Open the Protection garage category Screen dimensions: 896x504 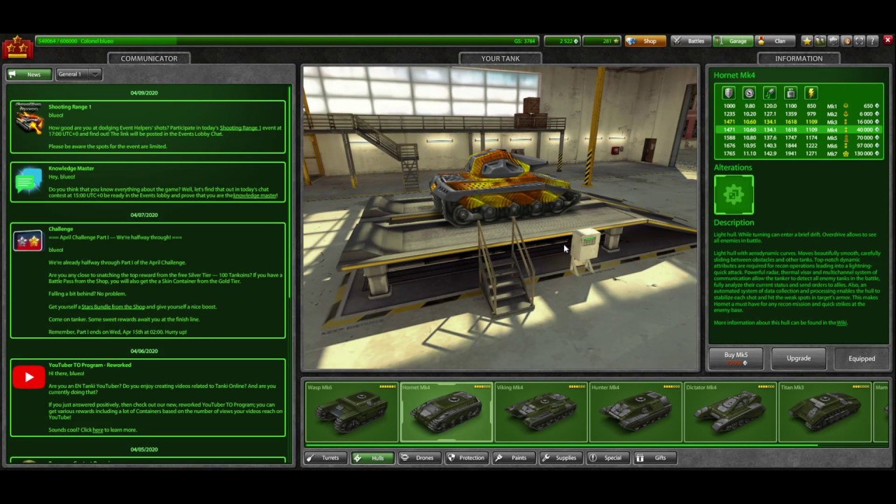(466, 458)
